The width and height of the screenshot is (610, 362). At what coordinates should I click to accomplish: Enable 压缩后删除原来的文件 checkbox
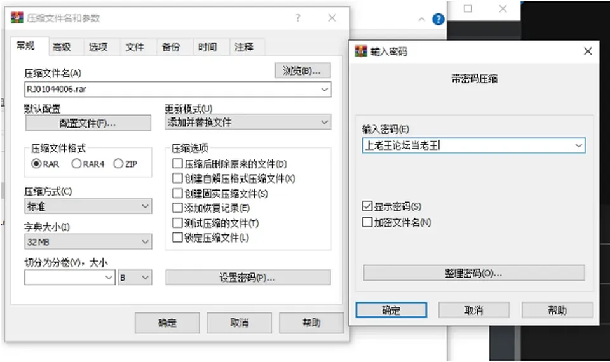[x=177, y=163]
